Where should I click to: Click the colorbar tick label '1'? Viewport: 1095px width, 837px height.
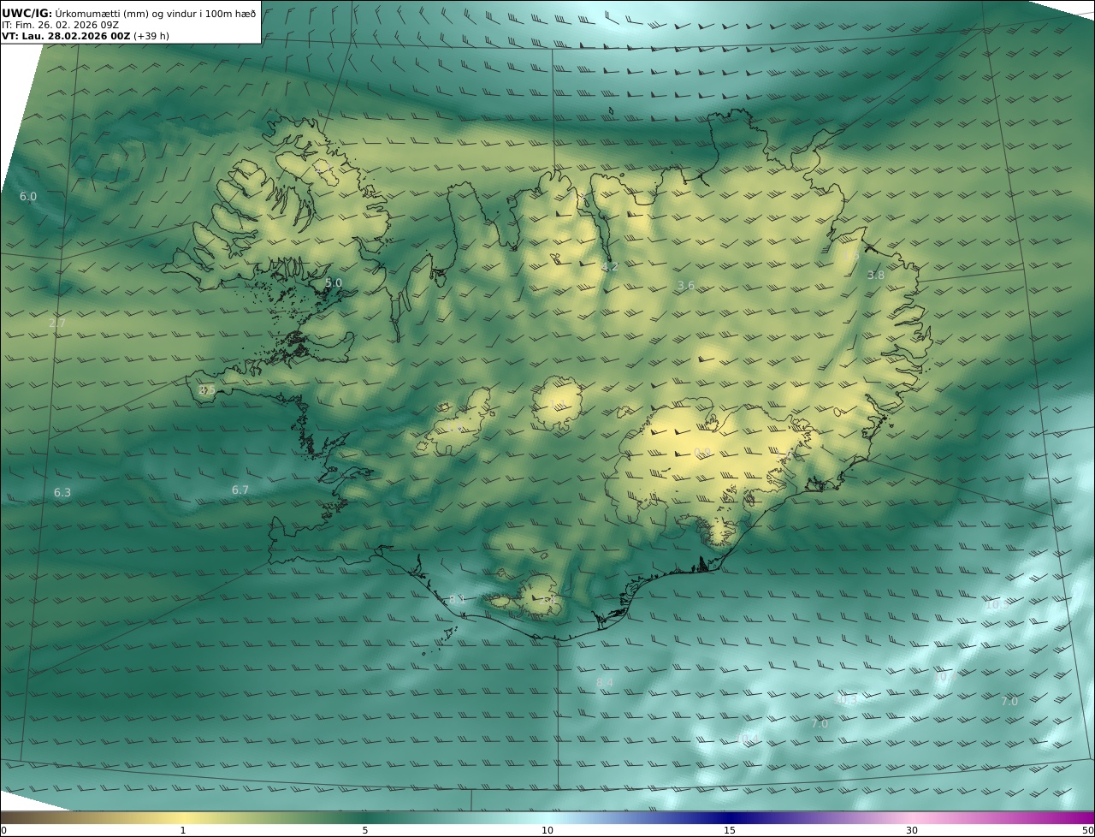183,830
